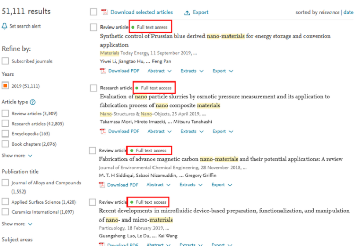Open Export dropdown for osmotic pressure article
The width and height of the screenshot is (357, 246).
pos(223,131)
